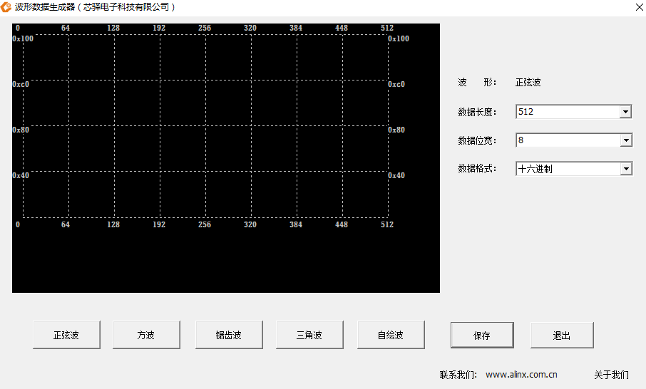Open the 关于我们 about link
The width and height of the screenshot is (646, 389).
[611, 375]
